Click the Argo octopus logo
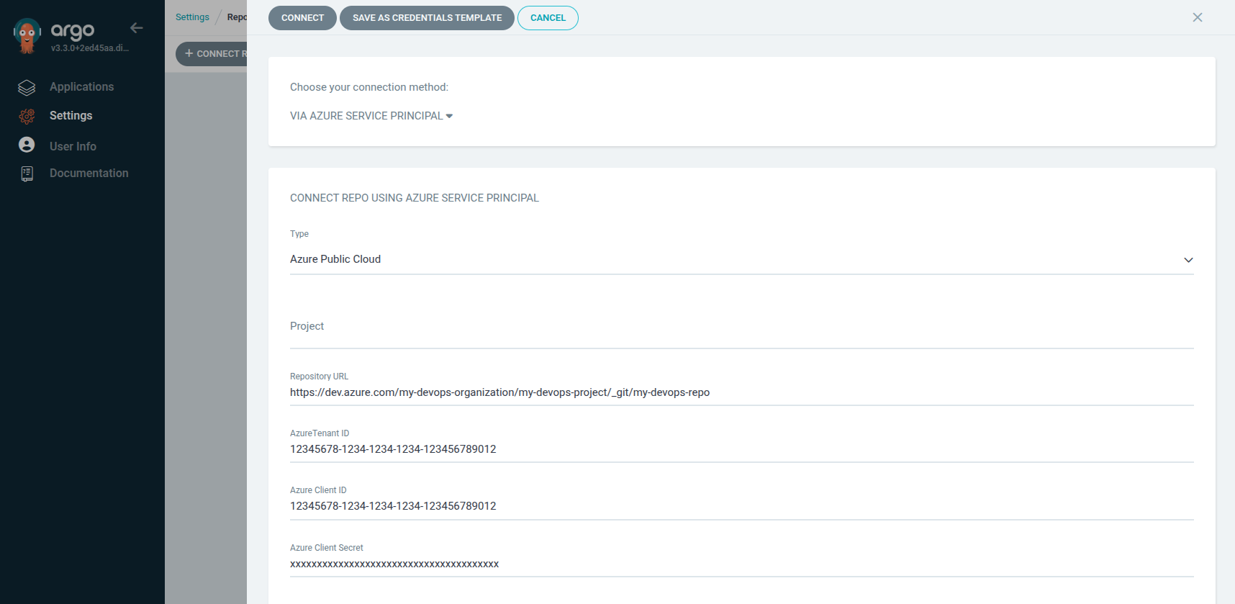 click(27, 36)
